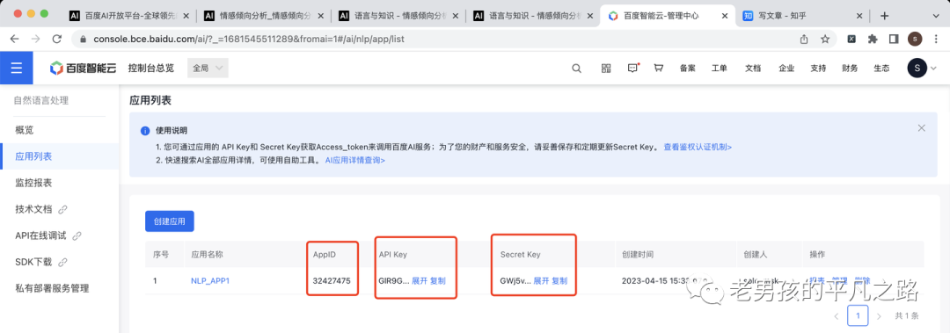The height and width of the screenshot is (333, 950).
Task: Bookmark this page with star icon
Action: pos(824,40)
